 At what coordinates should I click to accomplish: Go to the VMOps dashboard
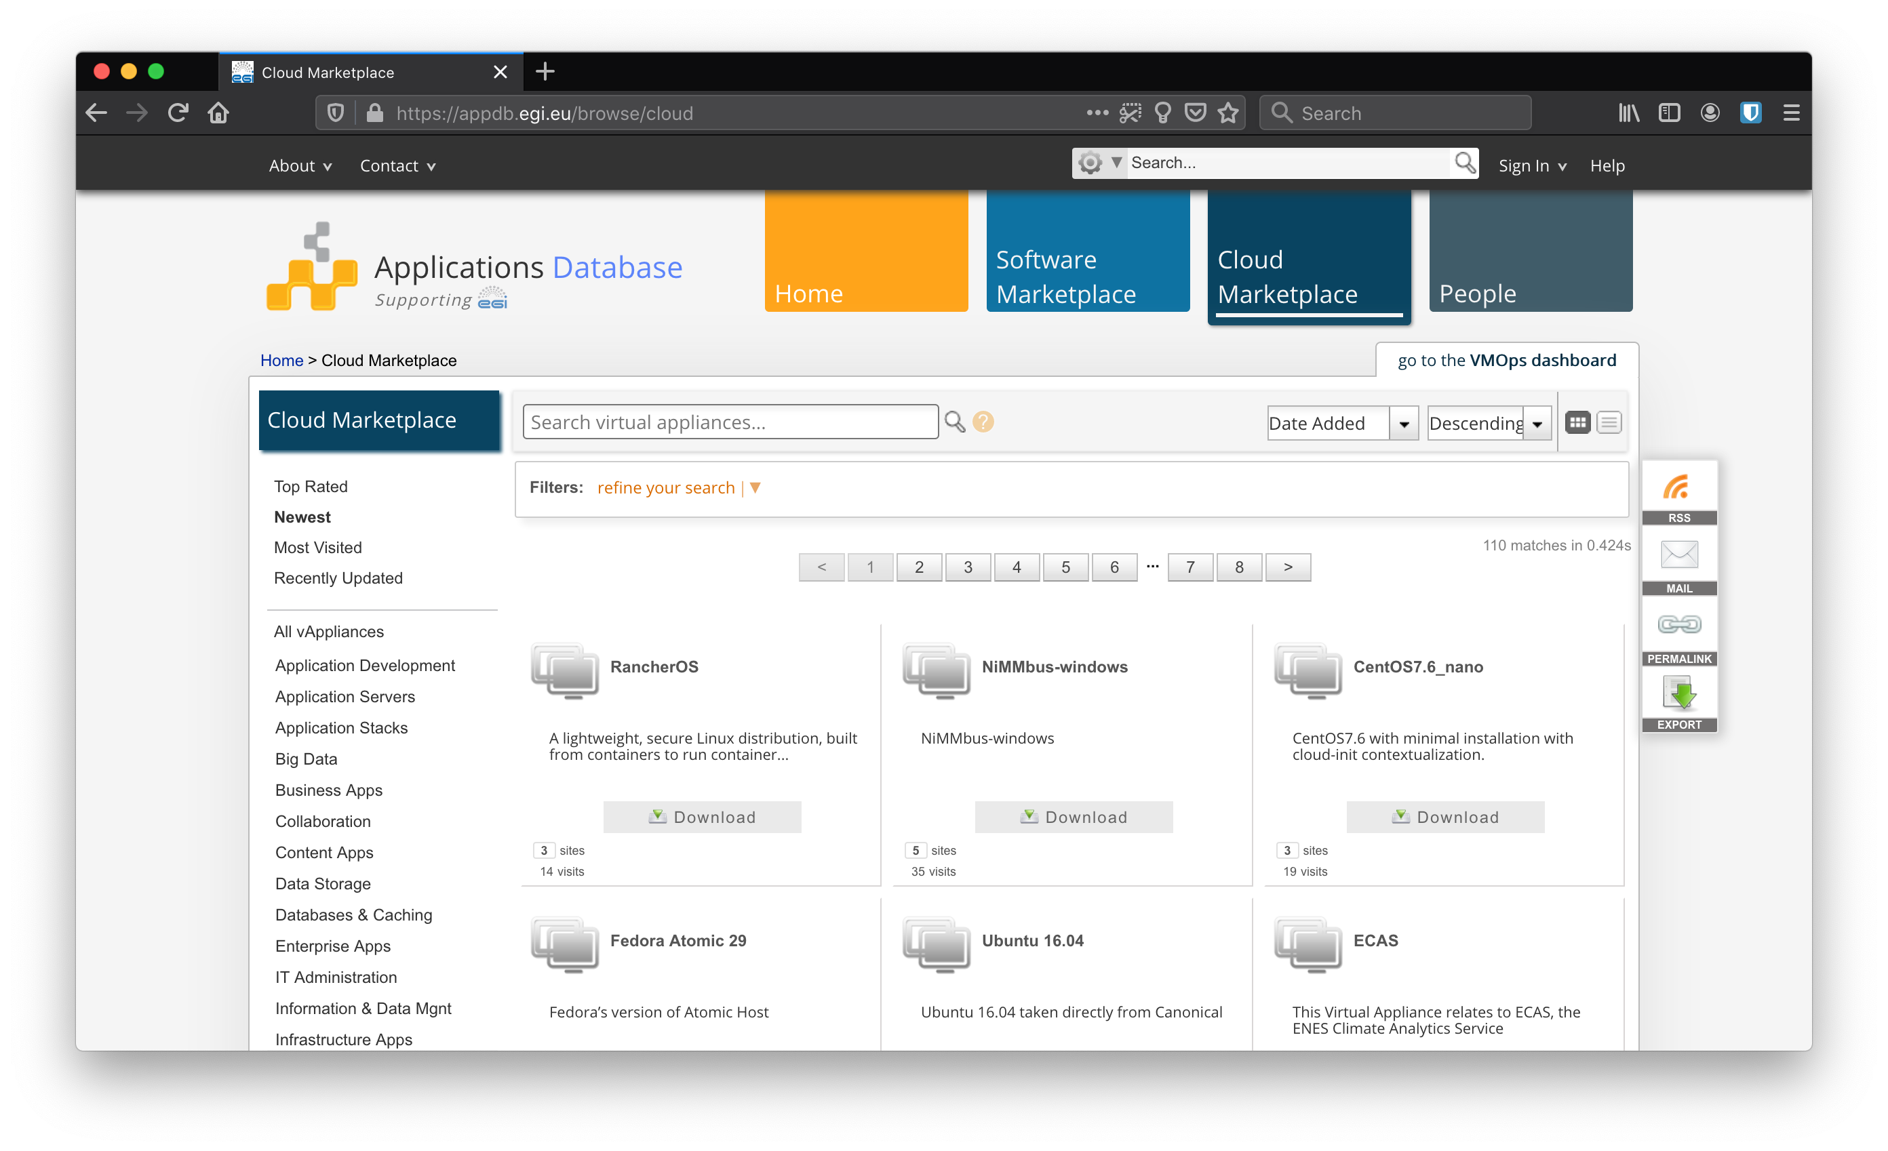[x=1506, y=360]
